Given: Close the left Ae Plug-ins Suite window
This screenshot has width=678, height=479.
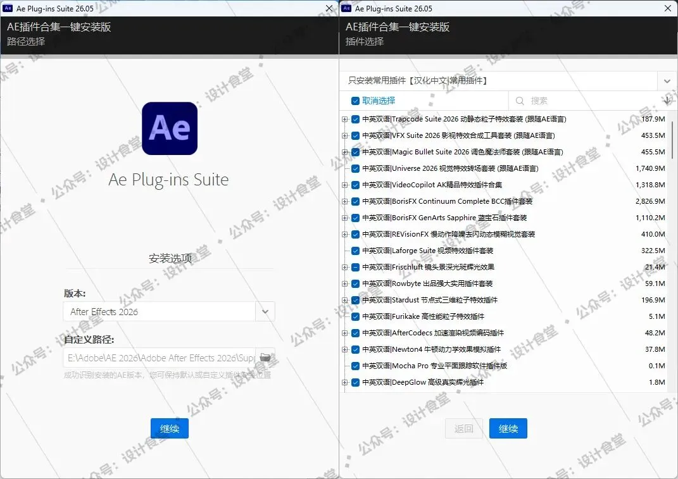Looking at the screenshot, I should pyautogui.click(x=329, y=8).
